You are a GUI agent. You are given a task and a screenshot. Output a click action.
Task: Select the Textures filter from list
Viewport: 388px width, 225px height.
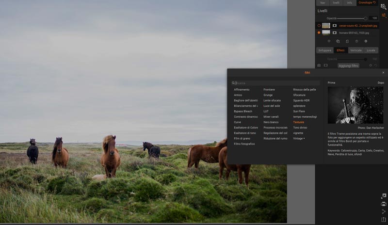298,122
